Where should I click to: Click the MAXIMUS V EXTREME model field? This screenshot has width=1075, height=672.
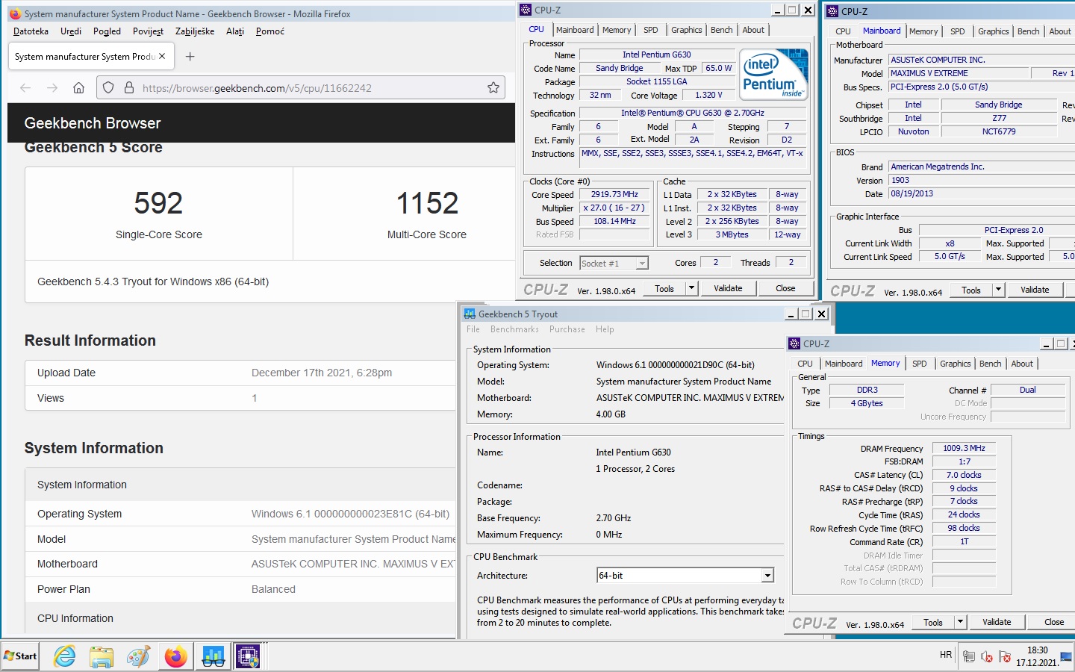[x=958, y=73]
